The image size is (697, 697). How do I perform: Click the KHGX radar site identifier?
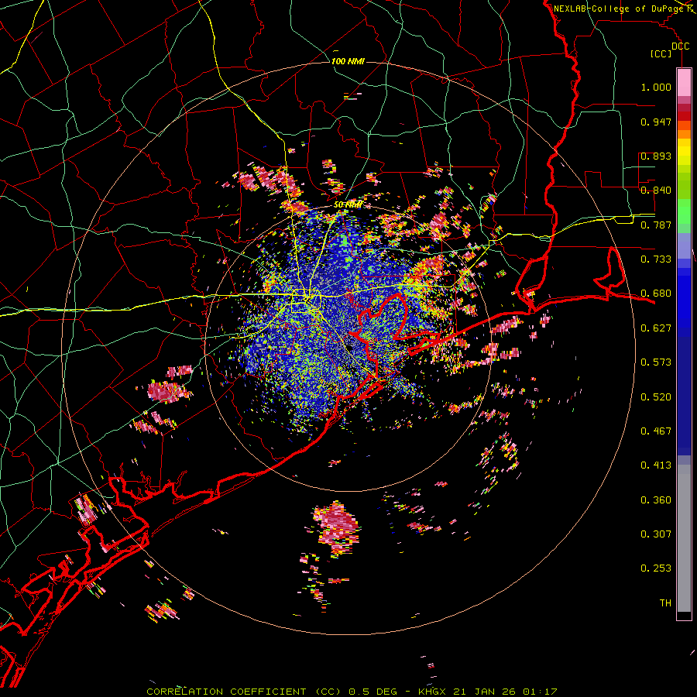click(432, 692)
